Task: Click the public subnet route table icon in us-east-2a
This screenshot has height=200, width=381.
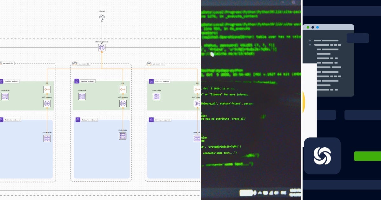Action: [x=5, y=97]
